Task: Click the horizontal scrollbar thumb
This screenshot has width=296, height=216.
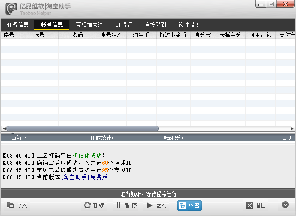Action: (x=82, y=129)
